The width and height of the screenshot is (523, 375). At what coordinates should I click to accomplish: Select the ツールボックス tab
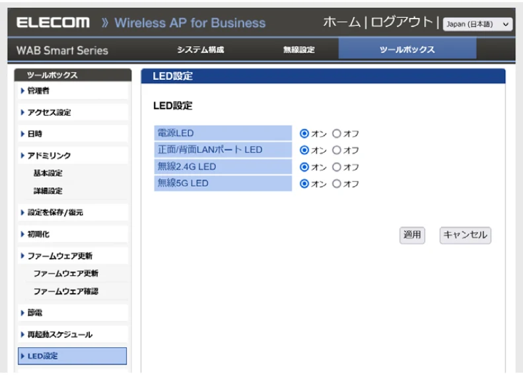pos(407,50)
